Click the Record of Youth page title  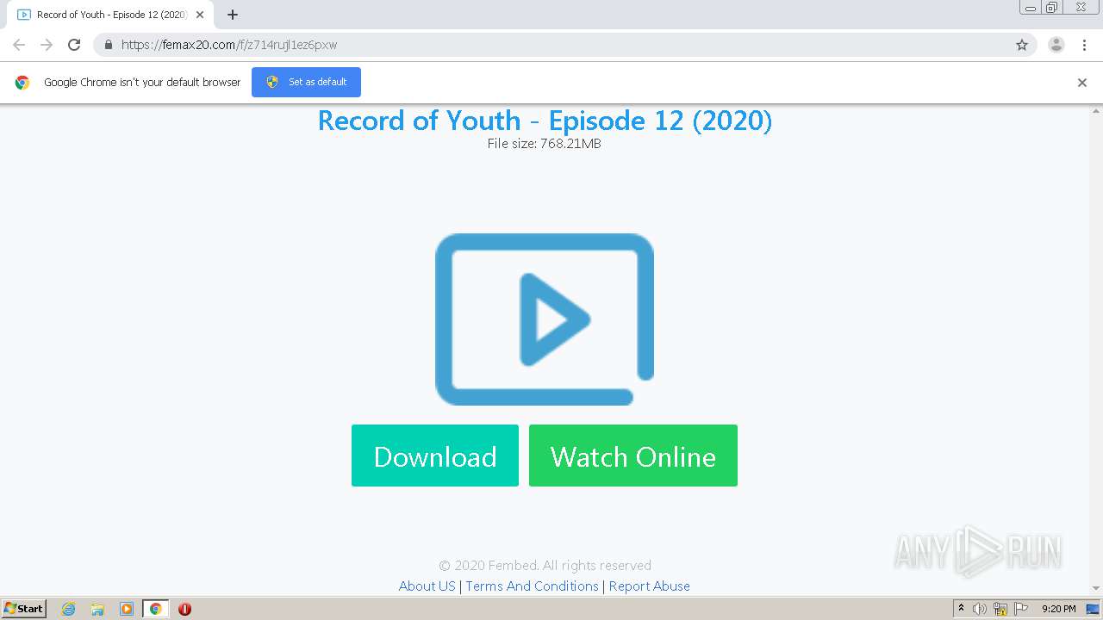[x=545, y=121]
